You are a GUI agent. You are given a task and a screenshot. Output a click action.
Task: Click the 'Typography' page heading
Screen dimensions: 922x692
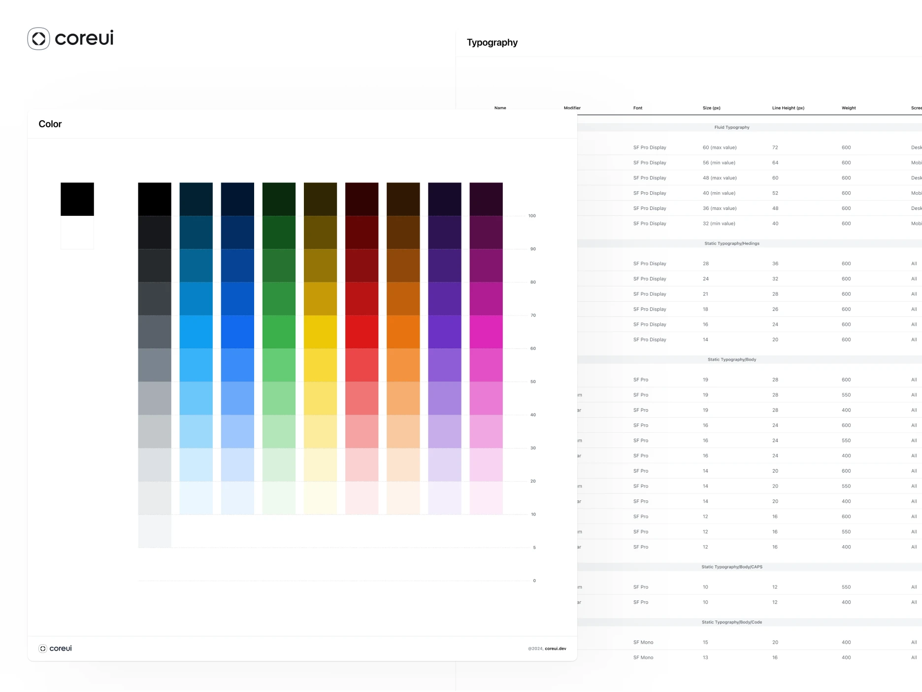[x=492, y=42]
